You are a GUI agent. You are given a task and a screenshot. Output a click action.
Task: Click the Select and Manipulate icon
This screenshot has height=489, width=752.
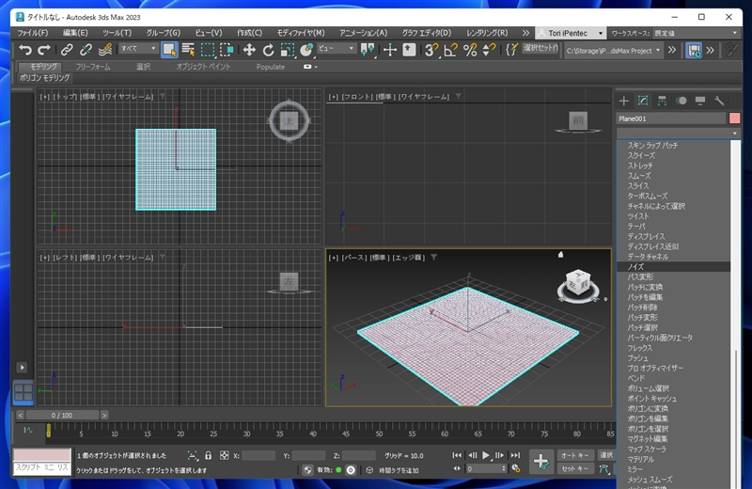(x=390, y=50)
